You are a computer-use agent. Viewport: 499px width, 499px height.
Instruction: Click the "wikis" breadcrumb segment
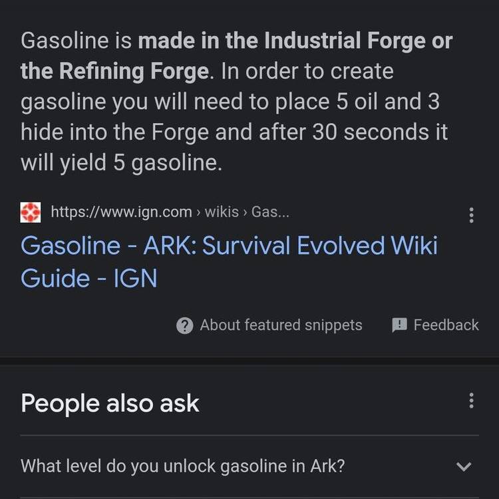pos(222,213)
